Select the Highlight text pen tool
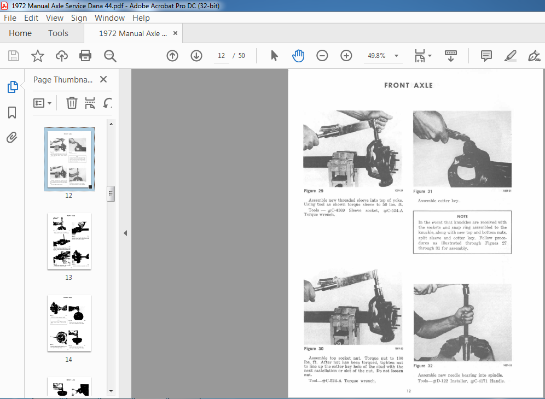545x399 pixels. pyautogui.click(x=510, y=56)
